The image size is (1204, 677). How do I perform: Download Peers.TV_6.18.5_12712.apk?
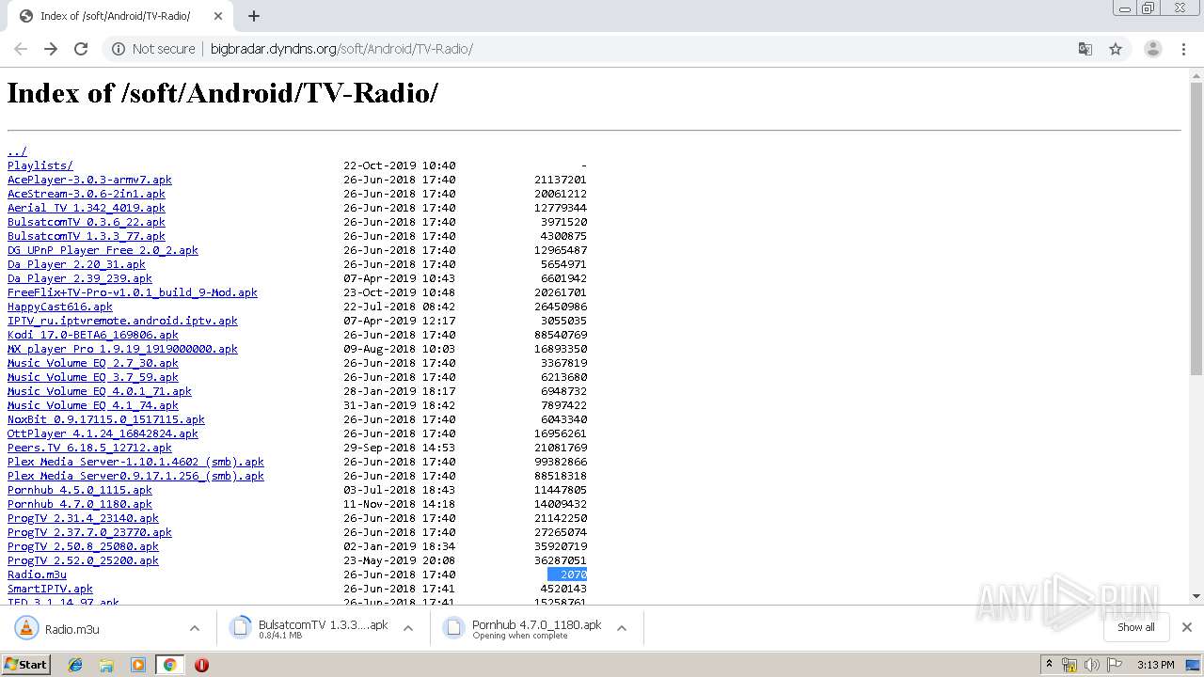tap(89, 448)
